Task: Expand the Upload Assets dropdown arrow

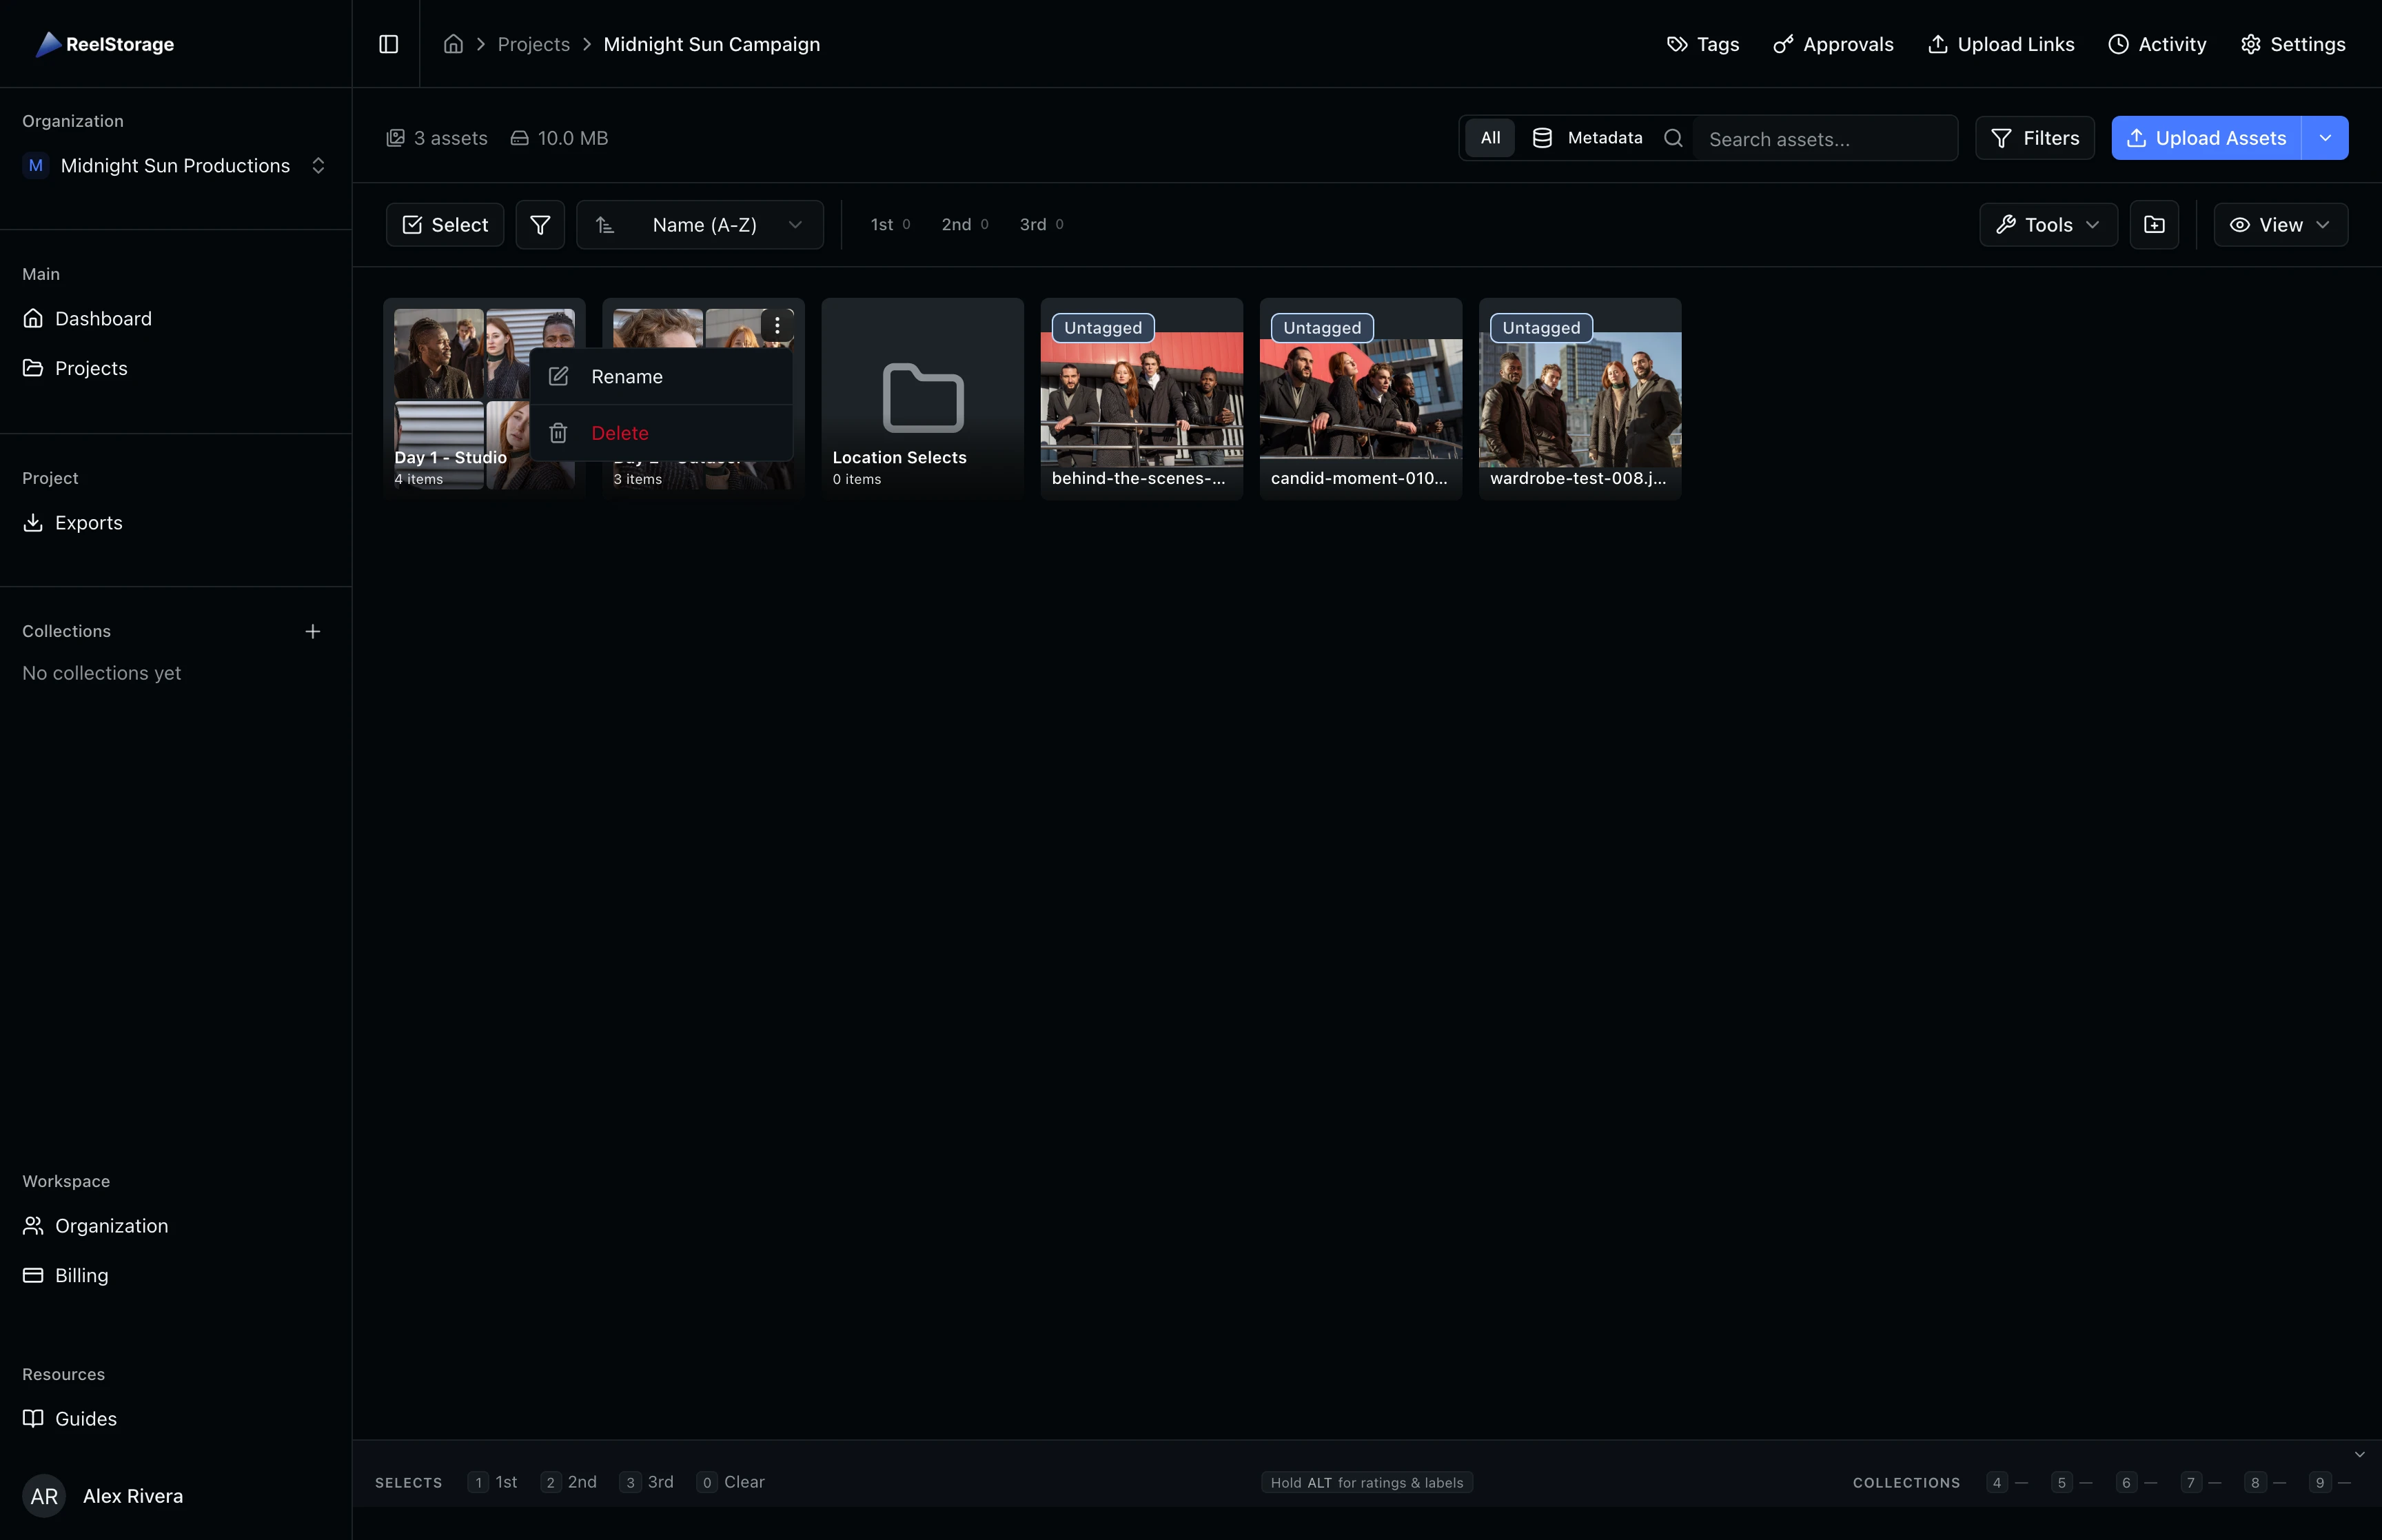Action: 2326,138
